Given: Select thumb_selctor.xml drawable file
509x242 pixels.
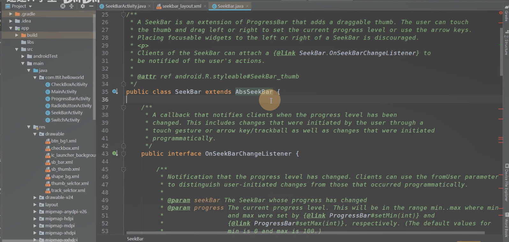Looking at the screenshot, I should 67,184.
